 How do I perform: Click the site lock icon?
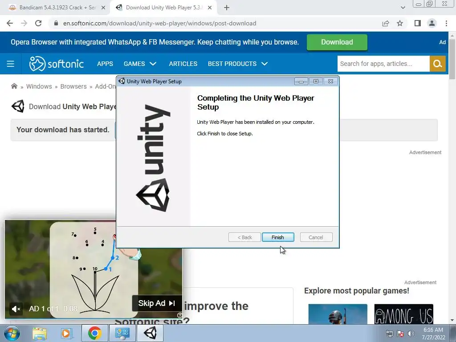[56, 23]
